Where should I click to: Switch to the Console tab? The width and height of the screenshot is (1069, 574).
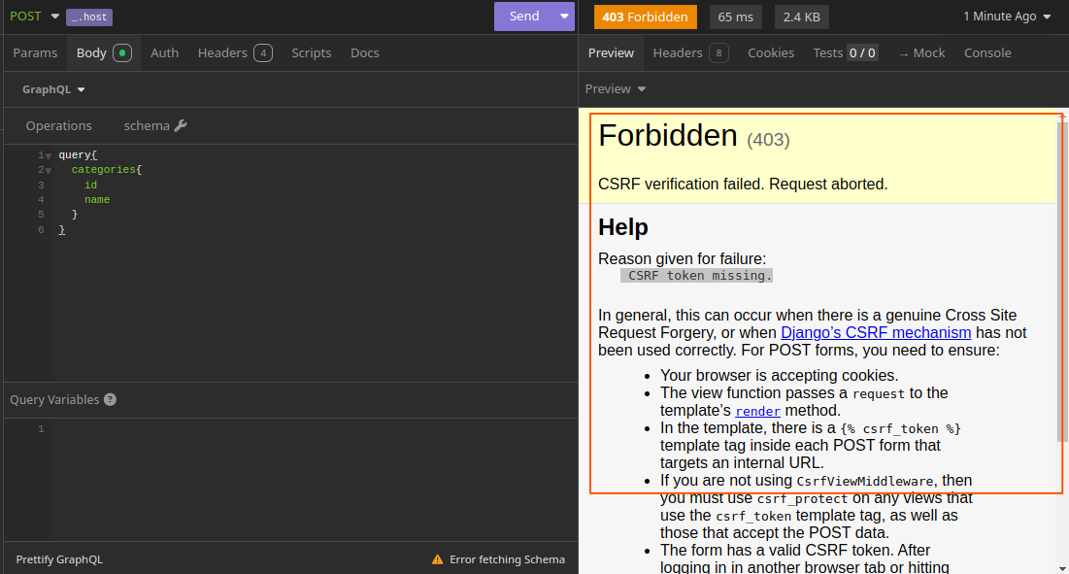(x=987, y=53)
